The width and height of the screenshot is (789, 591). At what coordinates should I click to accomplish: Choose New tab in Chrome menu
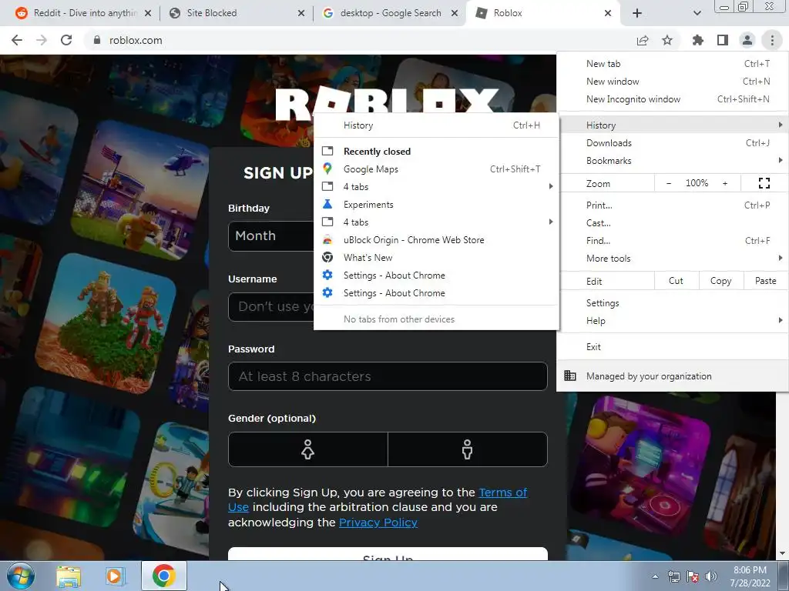coord(673,64)
